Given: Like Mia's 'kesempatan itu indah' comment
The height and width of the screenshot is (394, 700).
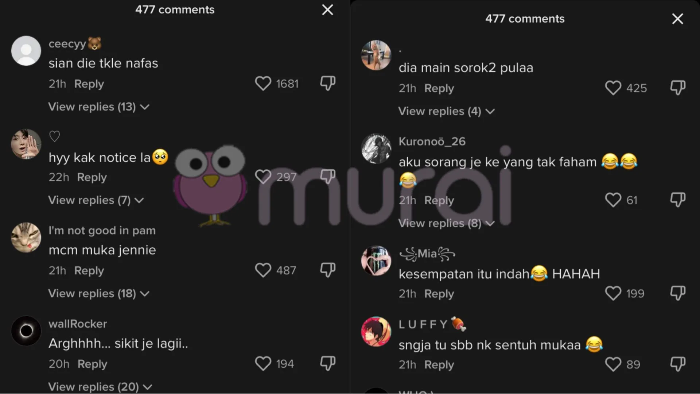Looking at the screenshot, I should pos(613,293).
